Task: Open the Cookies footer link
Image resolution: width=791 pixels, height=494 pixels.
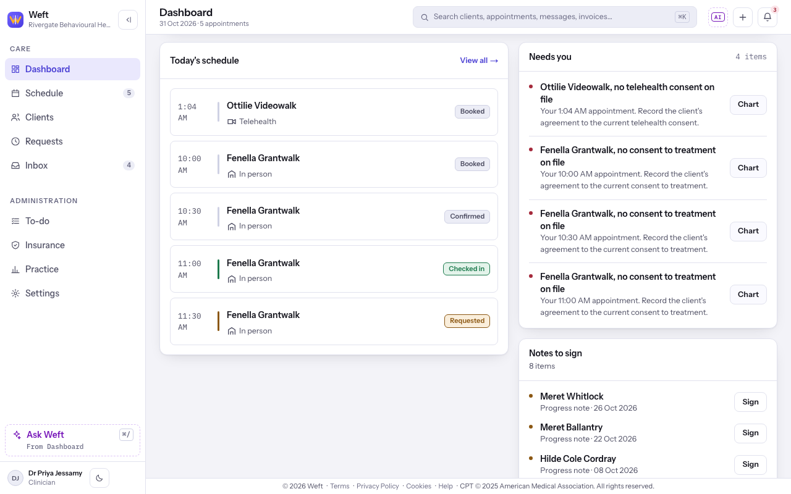Action: [x=418, y=486]
